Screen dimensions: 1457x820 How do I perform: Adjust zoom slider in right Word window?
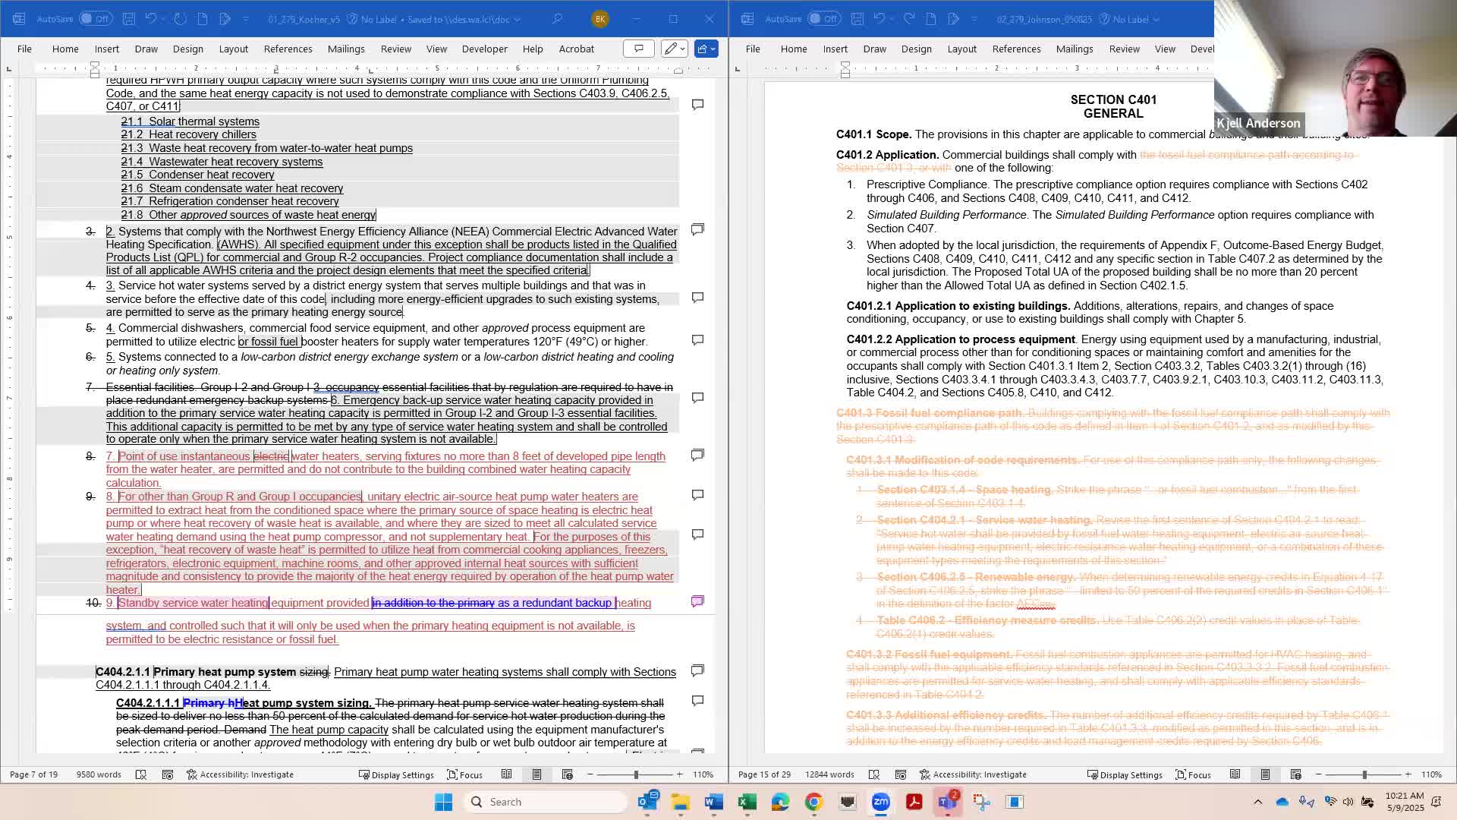tap(1364, 774)
